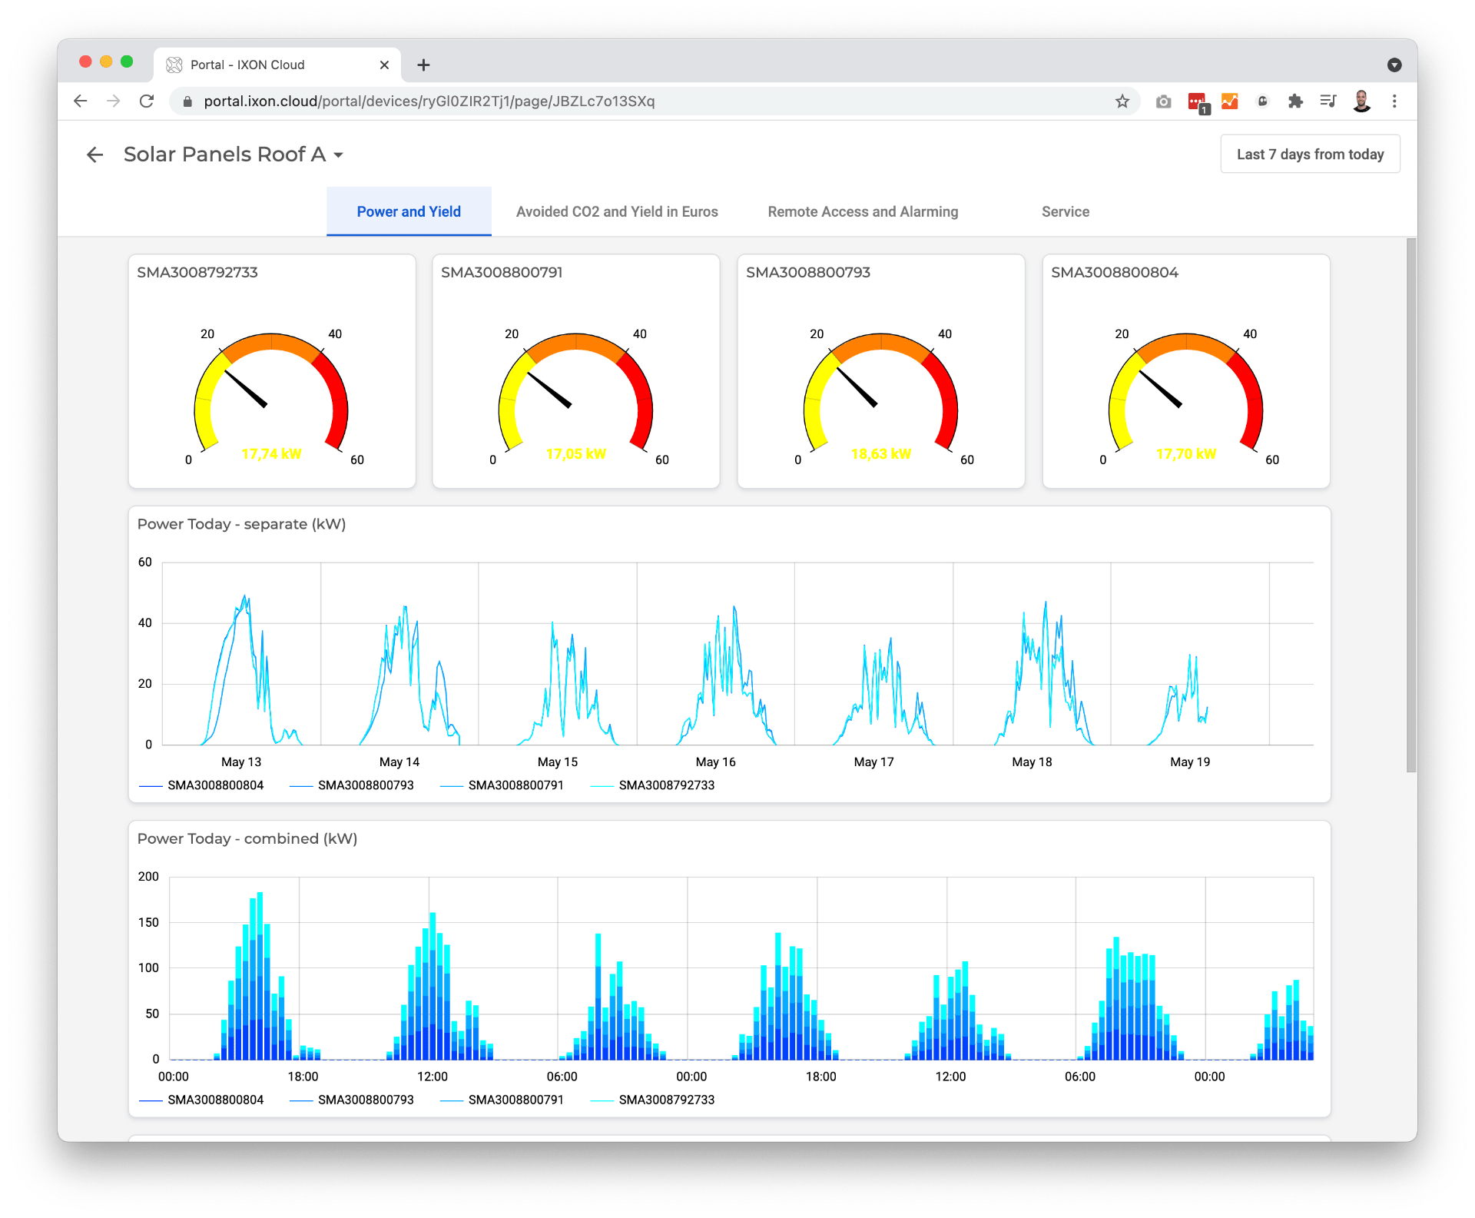Image resolution: width=1475 pixels, height=1218 pixels.
Task: Click the back arrow next to Solar Panels Roof A
Action: click(x=95, y=154)
